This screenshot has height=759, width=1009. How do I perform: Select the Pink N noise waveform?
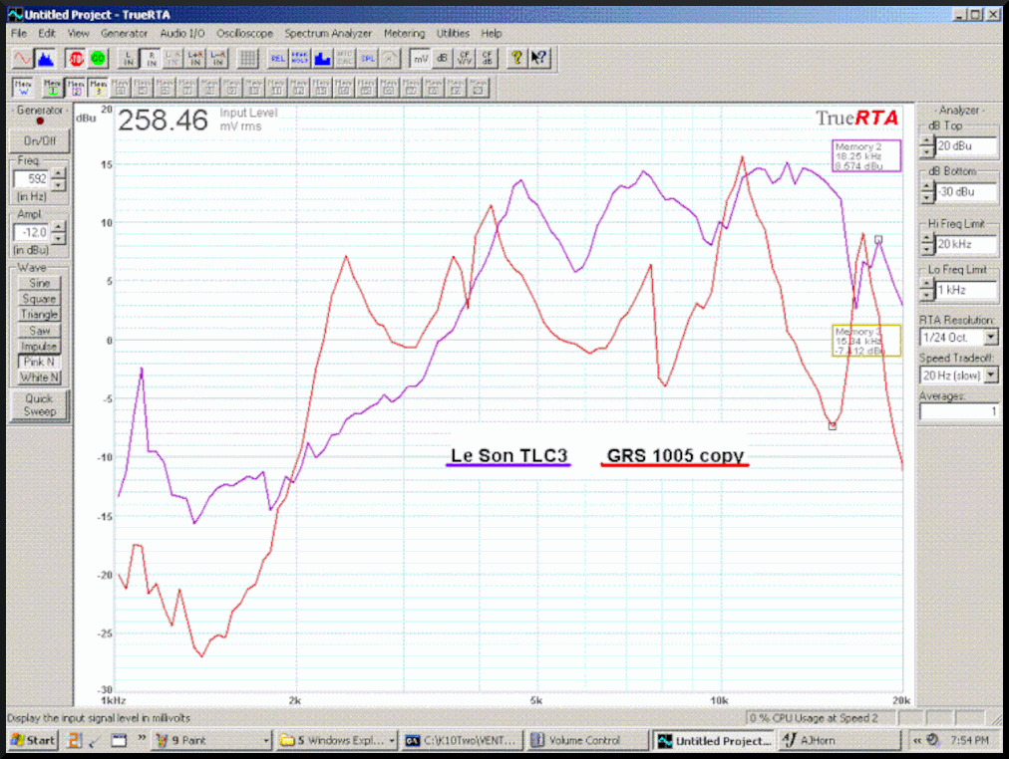click(x=39, y=362)
